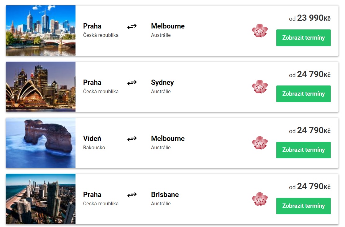
Task: Show dates for Praha to Melbourne flight
Action: point(303,38)
